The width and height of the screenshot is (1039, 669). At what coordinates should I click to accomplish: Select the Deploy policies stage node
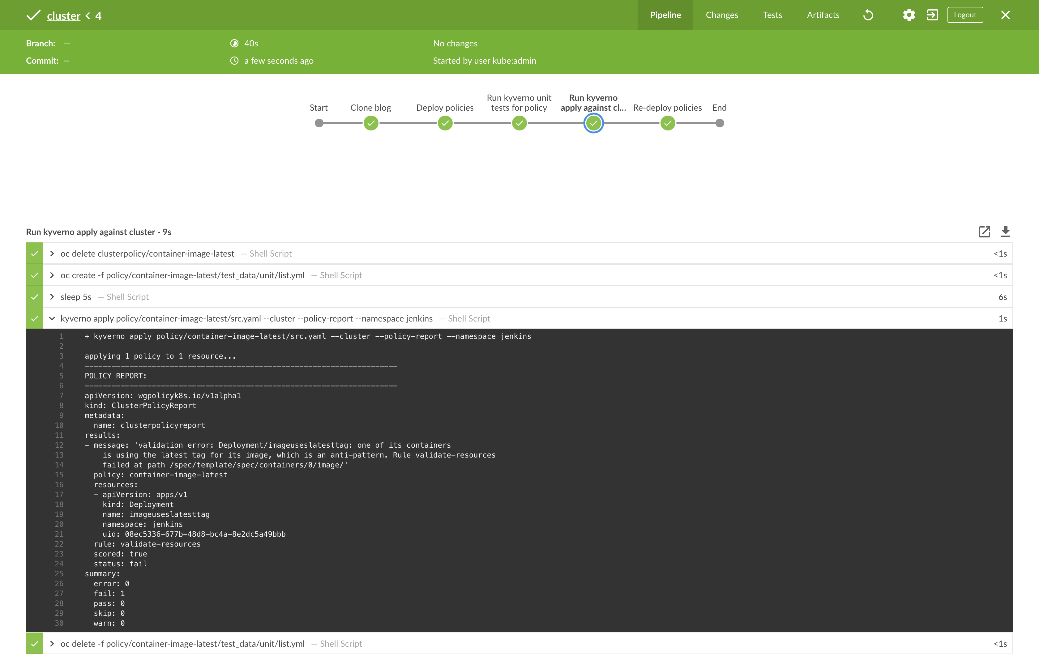pyautogui.click(x=445, y=123)
